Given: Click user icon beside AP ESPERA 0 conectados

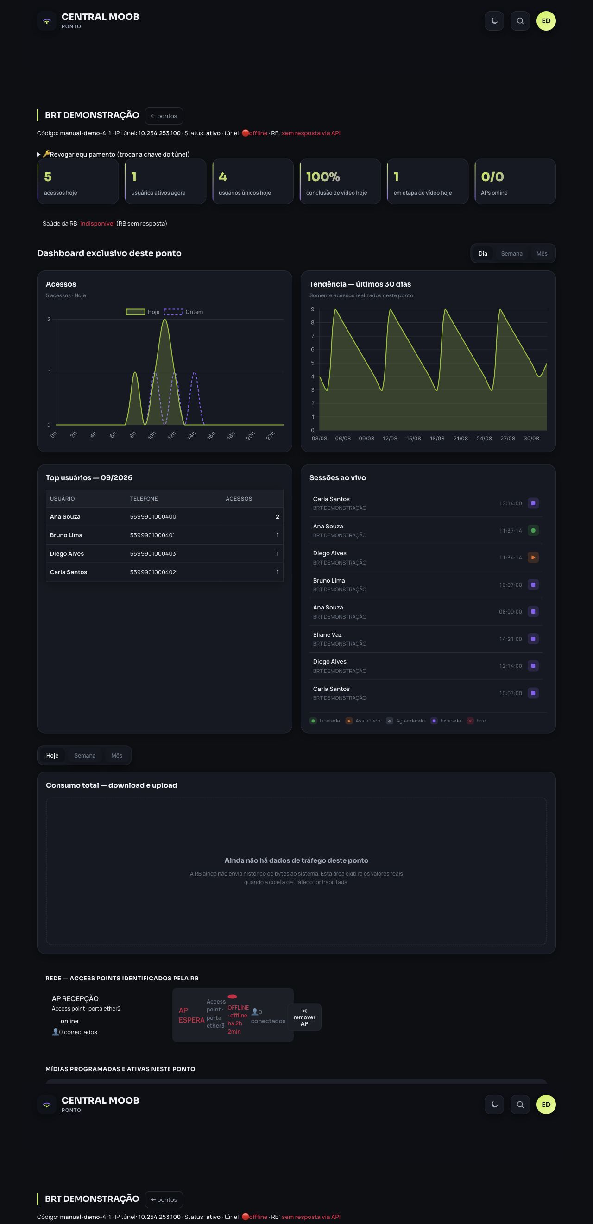Looking at the screenshot, I should (255, 1011).
